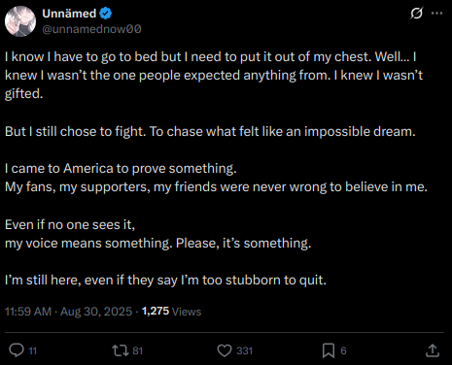The height and width of the screenshot is (365, 452).
Task: Reply to the post via speech-bubble icon
Action: [x=17, y=350]
